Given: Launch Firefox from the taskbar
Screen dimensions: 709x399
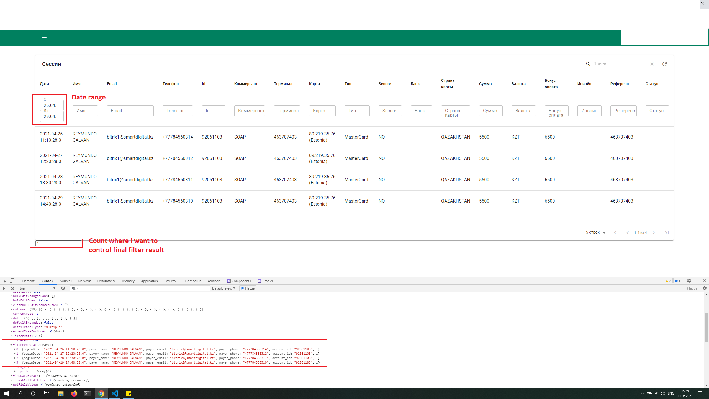Looking at the screenshot, I should [x=74, y=393].
